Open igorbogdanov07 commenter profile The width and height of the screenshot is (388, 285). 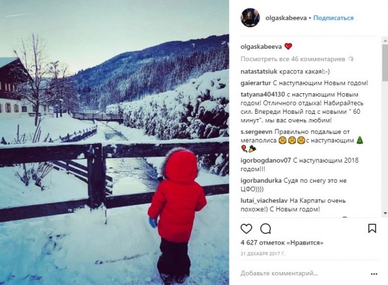coord(265,160)
